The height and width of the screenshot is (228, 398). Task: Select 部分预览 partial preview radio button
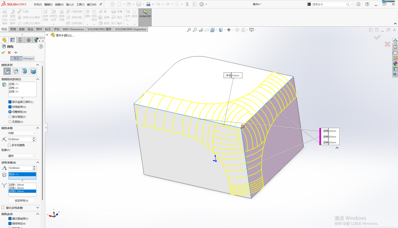click(x=10, y=117)
